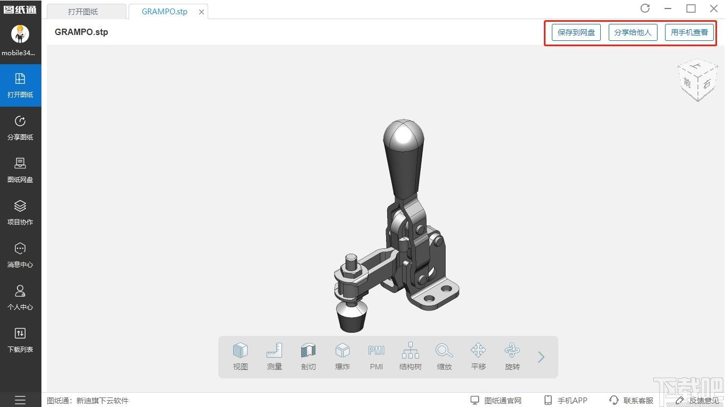Close the GRAMPO.stp tab
The width and height of the screenshot is (725, 407).
(201, 12)
